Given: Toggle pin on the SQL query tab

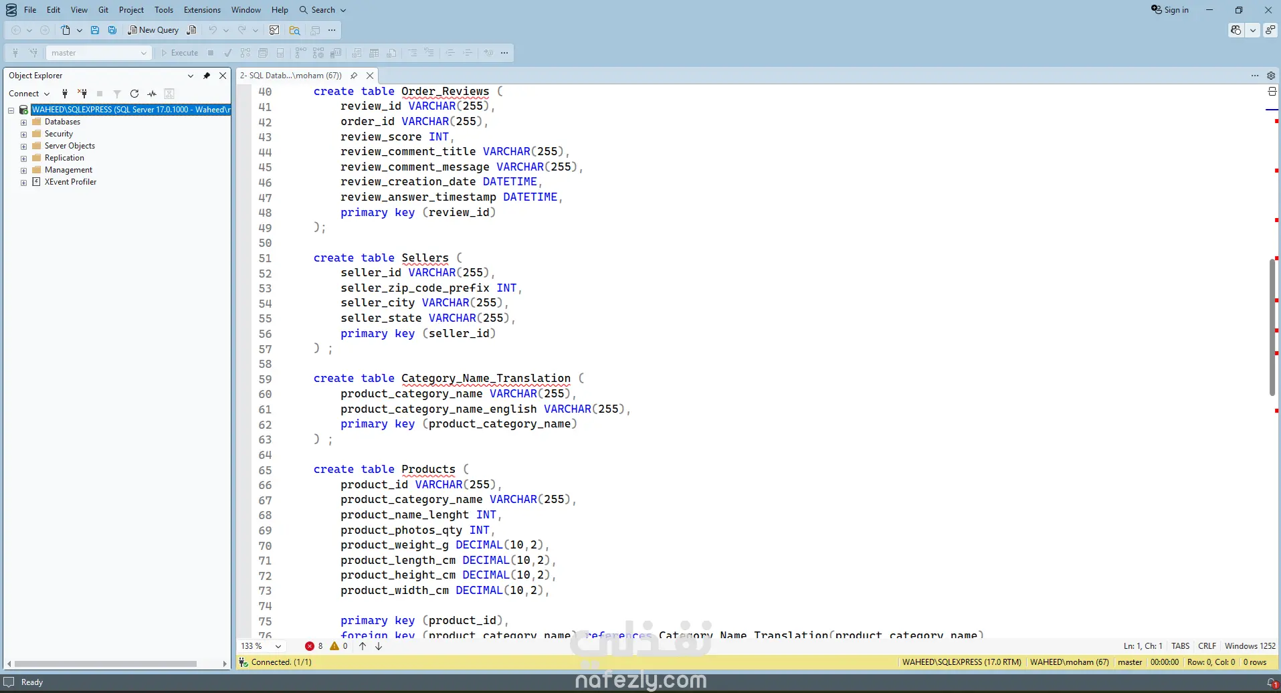Looking at the screenshot, I should pos(354,76).
